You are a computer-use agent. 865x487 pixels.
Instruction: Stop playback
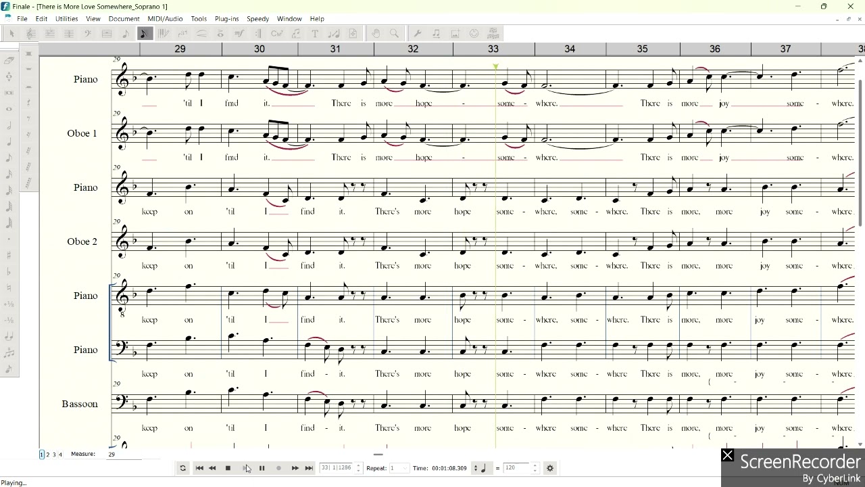coord(228,468)
